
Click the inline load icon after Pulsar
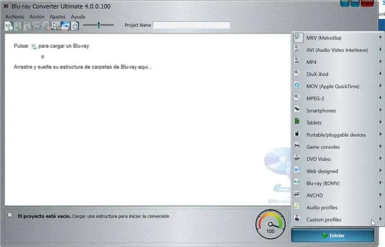pos(34,47)
